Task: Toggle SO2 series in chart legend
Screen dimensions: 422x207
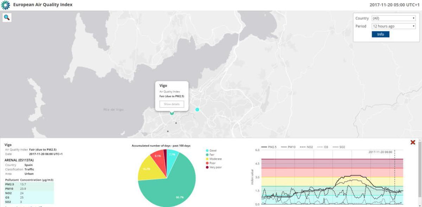Action: 340,147
